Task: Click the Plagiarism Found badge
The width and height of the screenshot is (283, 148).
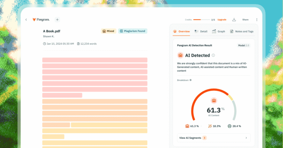Action: [133, 31]
